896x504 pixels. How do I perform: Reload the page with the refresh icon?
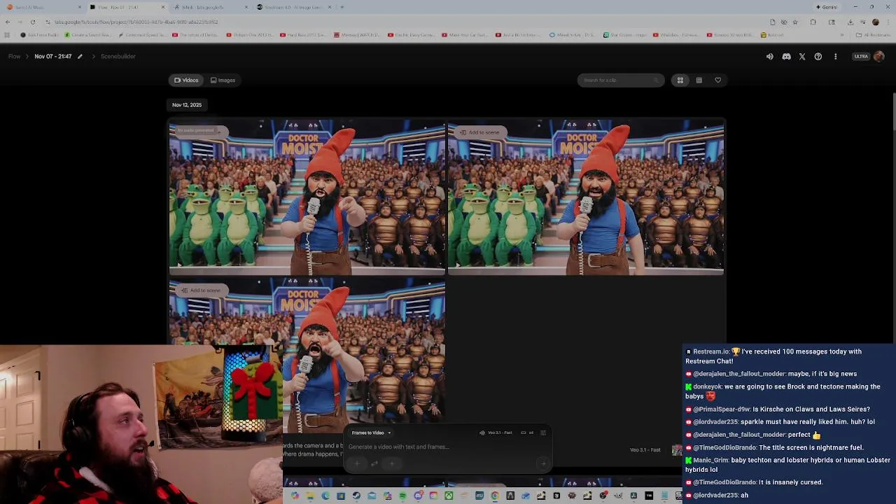pos(32,22)
